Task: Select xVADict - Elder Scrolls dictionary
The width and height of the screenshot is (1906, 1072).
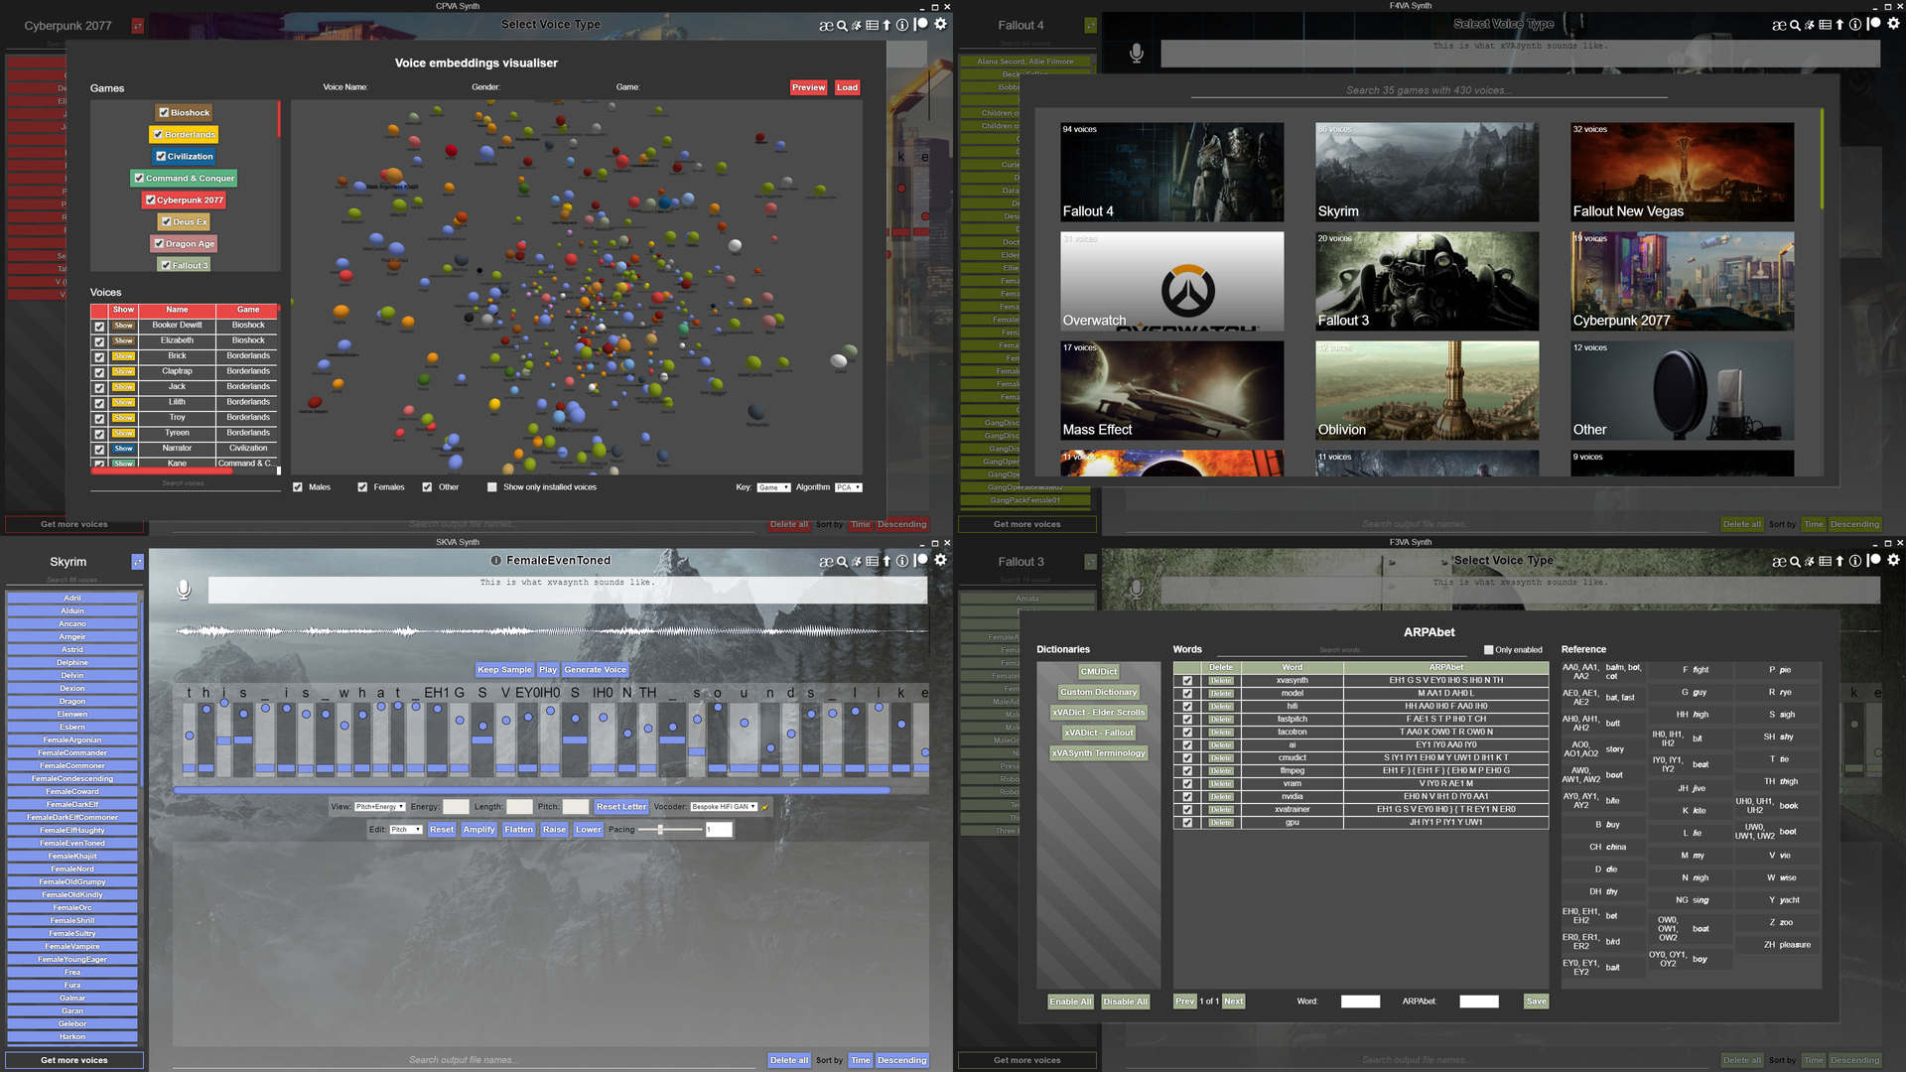Action: (1098, 713)
